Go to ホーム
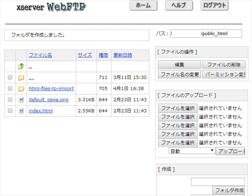The height and width of the screenshot is (196, 252). (143, 6)
